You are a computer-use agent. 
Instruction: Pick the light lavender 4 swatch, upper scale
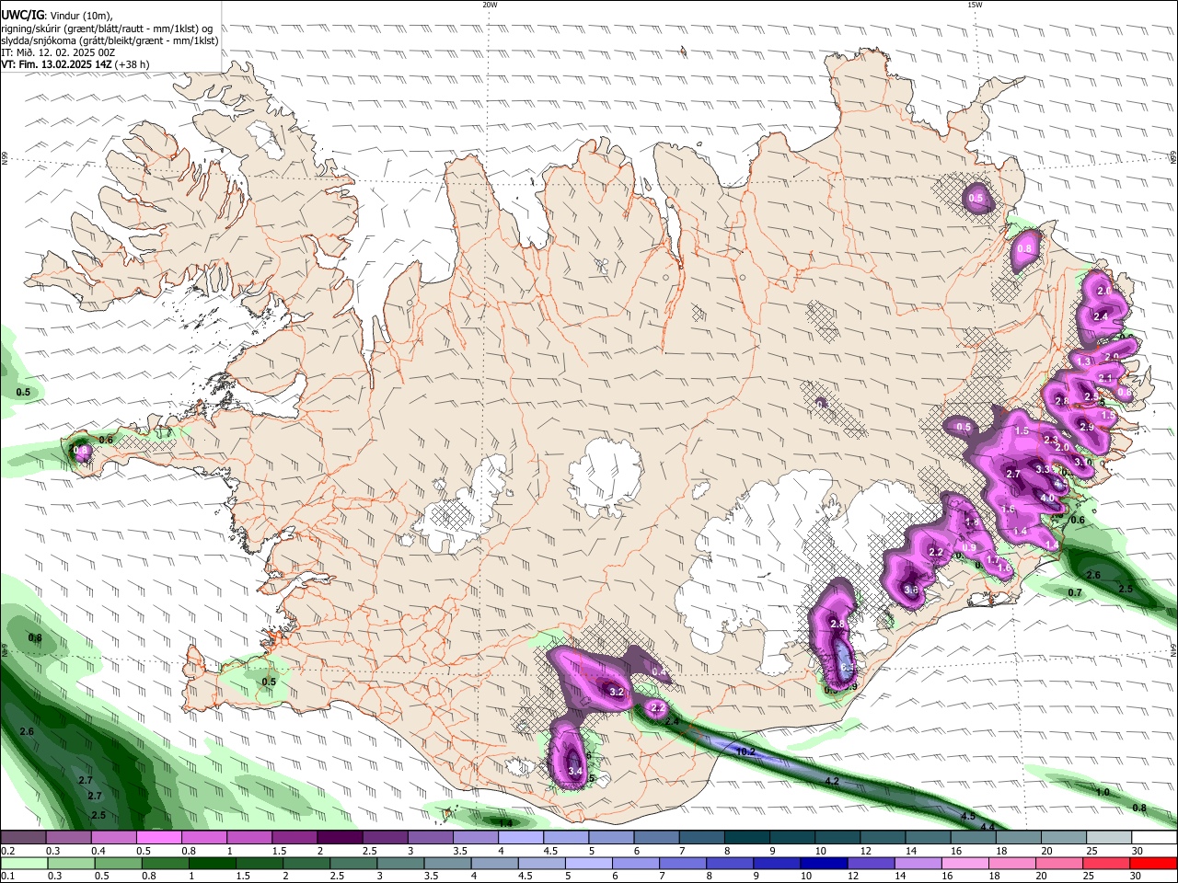520,838
